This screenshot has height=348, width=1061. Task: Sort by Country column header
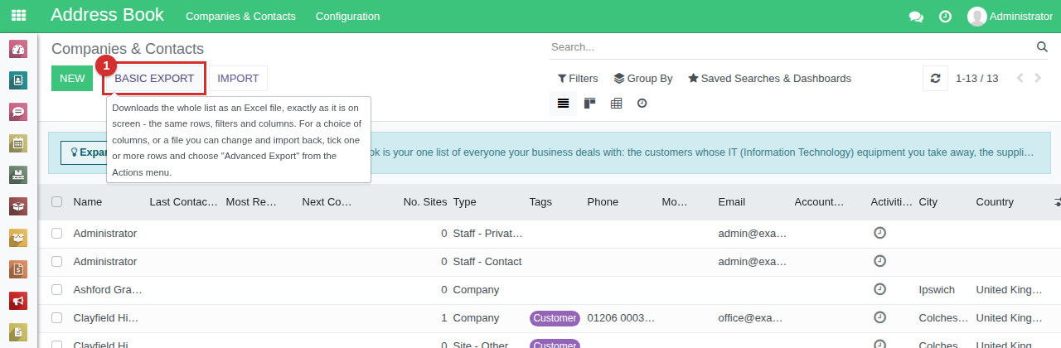tap(995, 201)
